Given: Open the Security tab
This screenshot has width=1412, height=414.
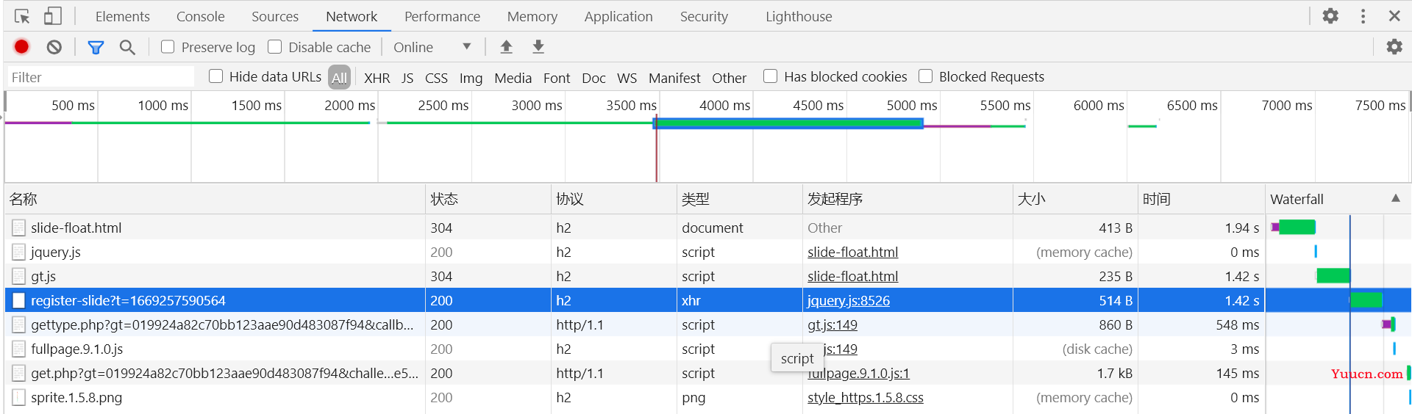Looking at the screenshot, I should [x=704, y=16].
